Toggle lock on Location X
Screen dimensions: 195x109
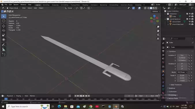coord(189,55)
